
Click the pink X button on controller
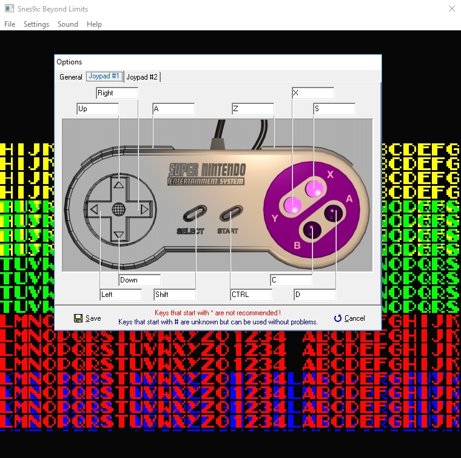[x=314, y=189]
